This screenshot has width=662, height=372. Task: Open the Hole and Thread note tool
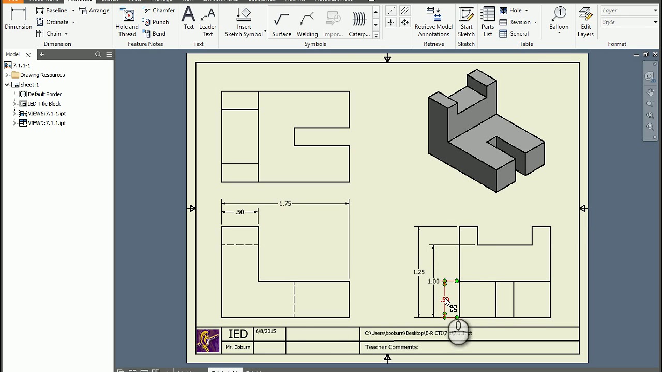[x=127, y=22]
